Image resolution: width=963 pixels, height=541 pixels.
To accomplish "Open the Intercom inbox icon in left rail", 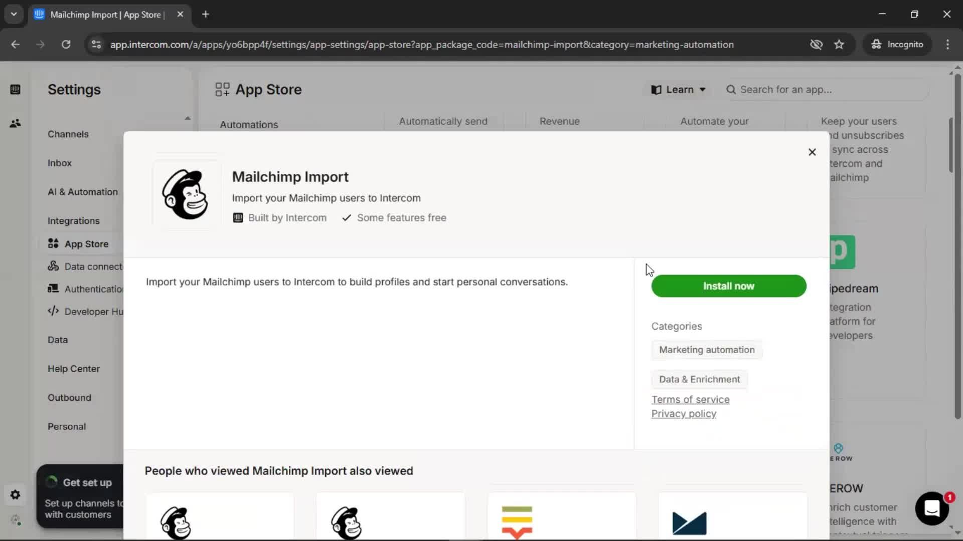I will click(15, 90).
